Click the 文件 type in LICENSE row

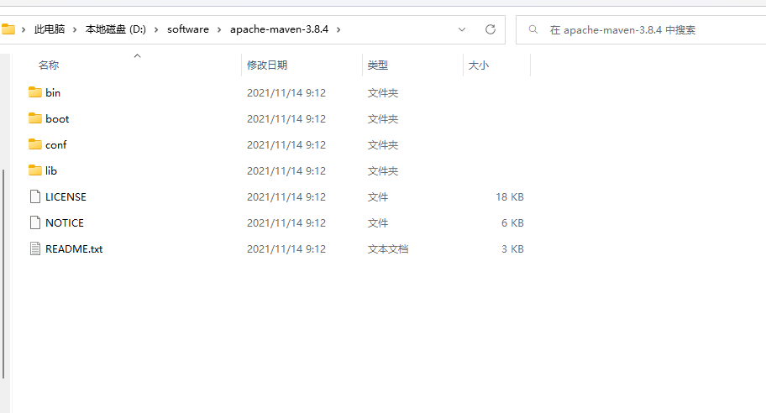378,196
